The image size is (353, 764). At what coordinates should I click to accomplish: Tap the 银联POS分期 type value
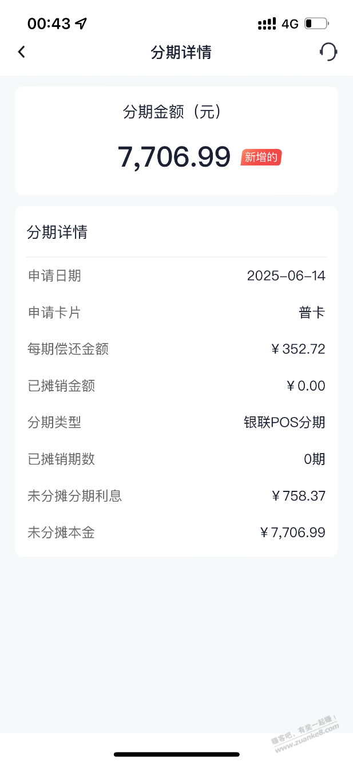284,423
